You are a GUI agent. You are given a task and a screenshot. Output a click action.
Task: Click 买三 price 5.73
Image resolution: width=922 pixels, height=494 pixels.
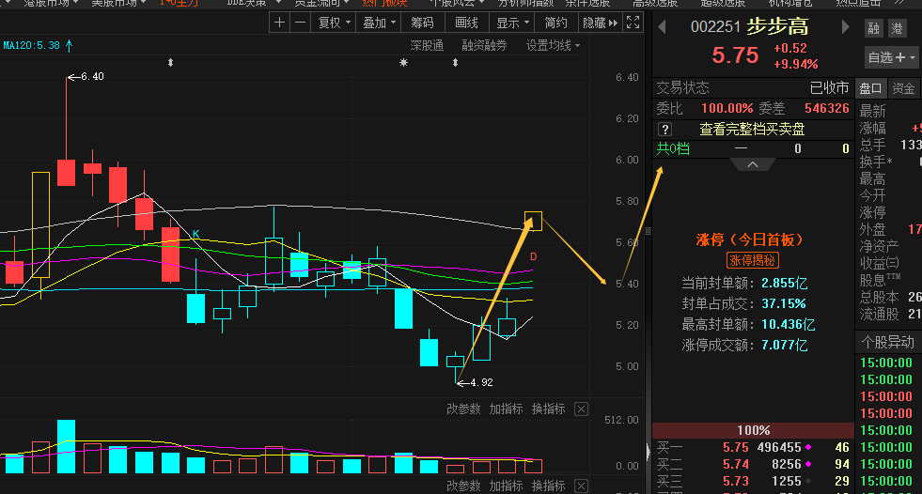click(736, 481)
